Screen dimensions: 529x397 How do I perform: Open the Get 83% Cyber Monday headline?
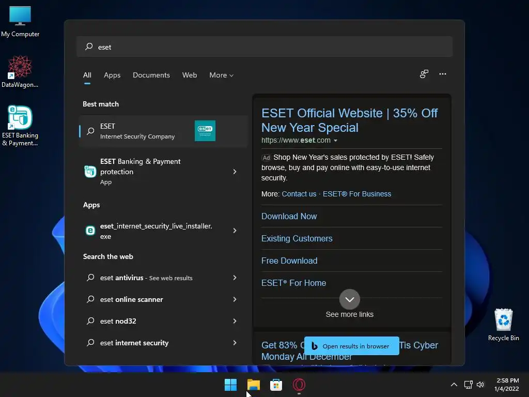coord(350,350)
